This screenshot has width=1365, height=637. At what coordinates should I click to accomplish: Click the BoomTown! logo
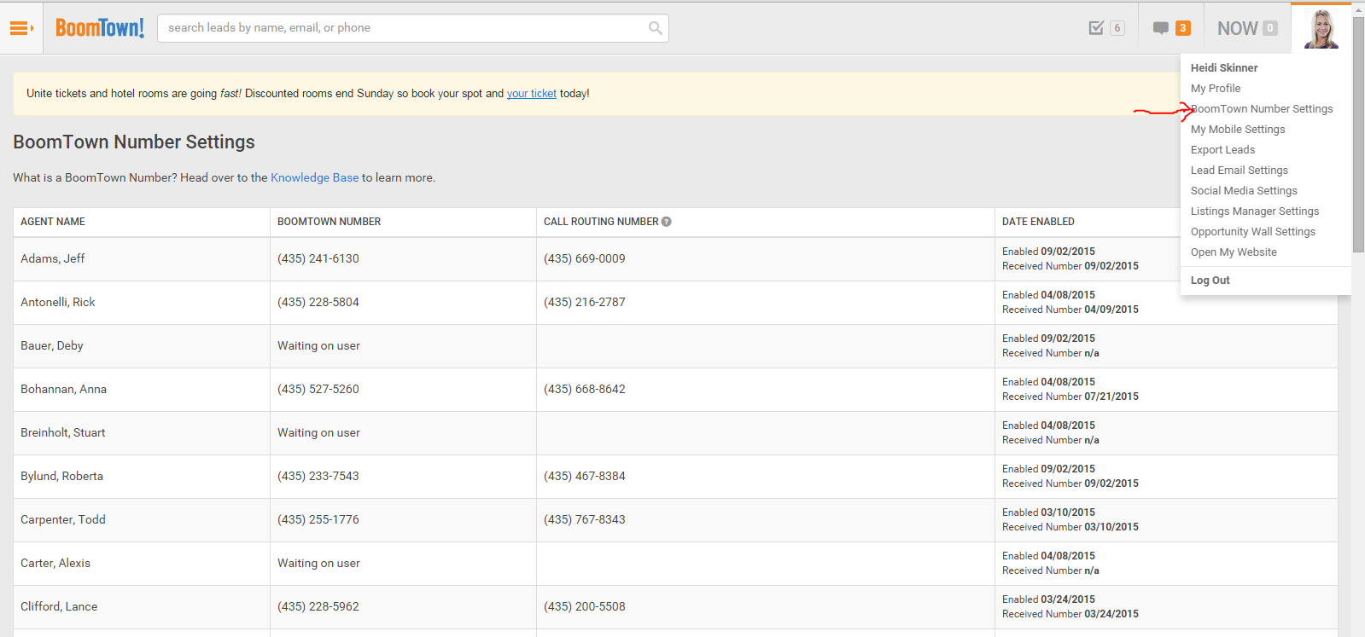click(100, 28)
